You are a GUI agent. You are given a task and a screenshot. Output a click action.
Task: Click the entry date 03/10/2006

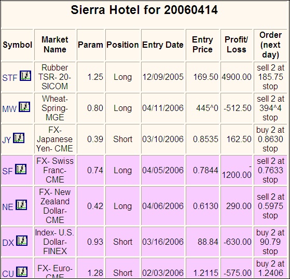[x=163, y=139]
